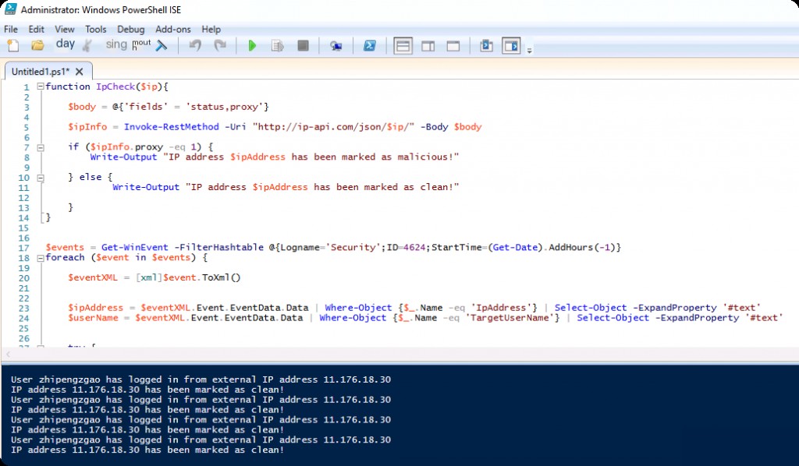Viewport: 799px width, 466px height.
Task: Start PowerShell.exe in a separate window
Action: [369, 46]
